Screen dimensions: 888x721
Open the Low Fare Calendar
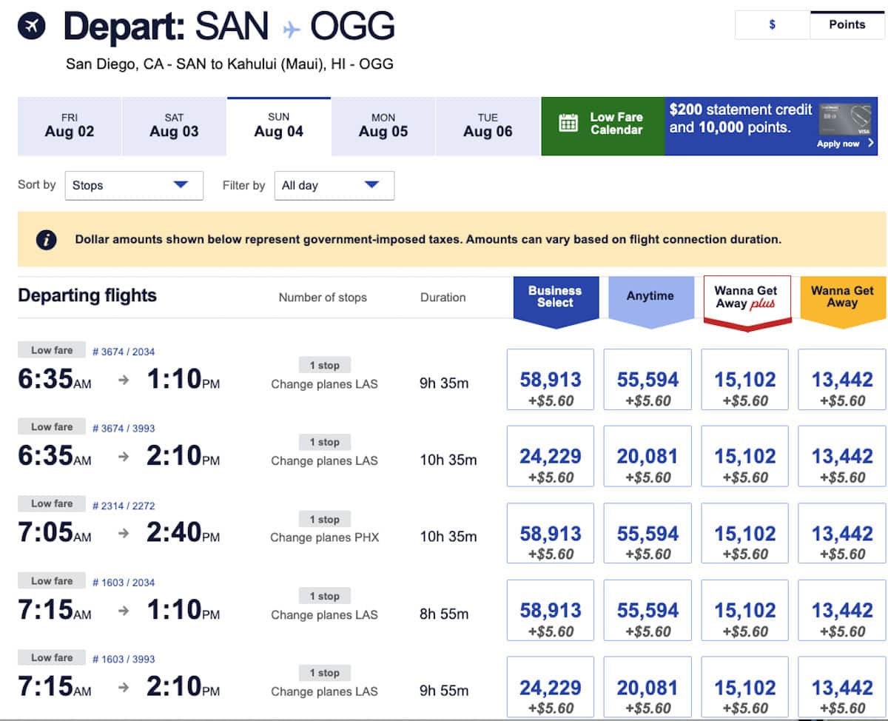pyautogui.click(x=603, y=126)
